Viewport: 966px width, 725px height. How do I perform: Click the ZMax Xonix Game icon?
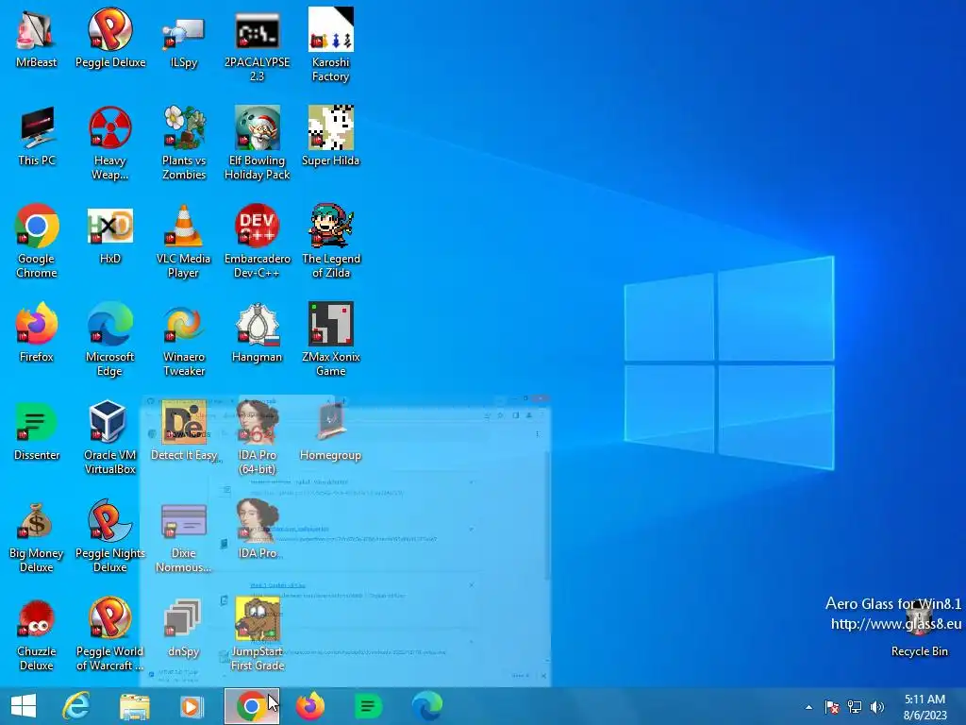(x=331, y=339)
